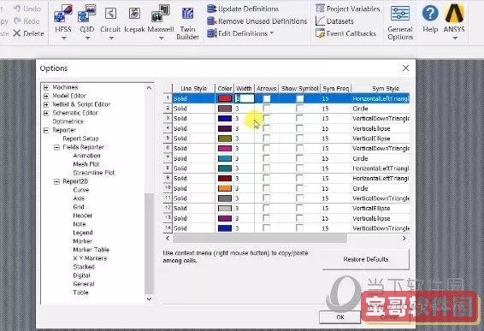The image size is (484, 331).
Task: Click the table scroll-right arrow
Action: (404, 238)
